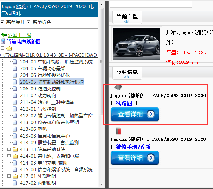The image size is (213, 189).
Task: Click page icon beside 415-00 entry
Action: click(15, 169)
